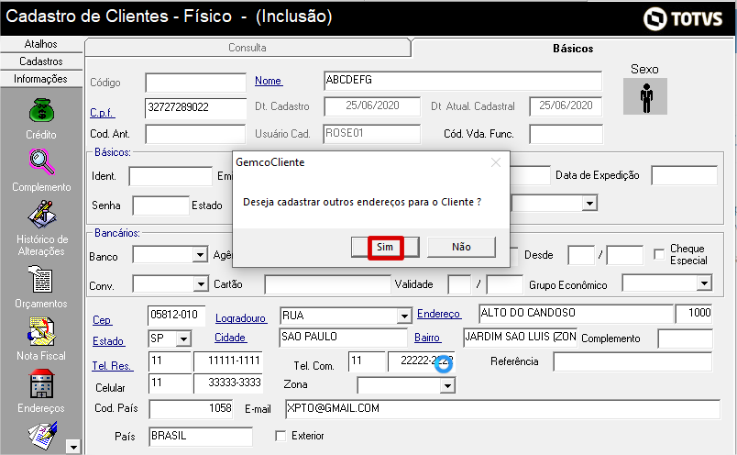Click the Cód. Vda. Func. field
This screenshot has width=737, height=455.
(566, 134)
